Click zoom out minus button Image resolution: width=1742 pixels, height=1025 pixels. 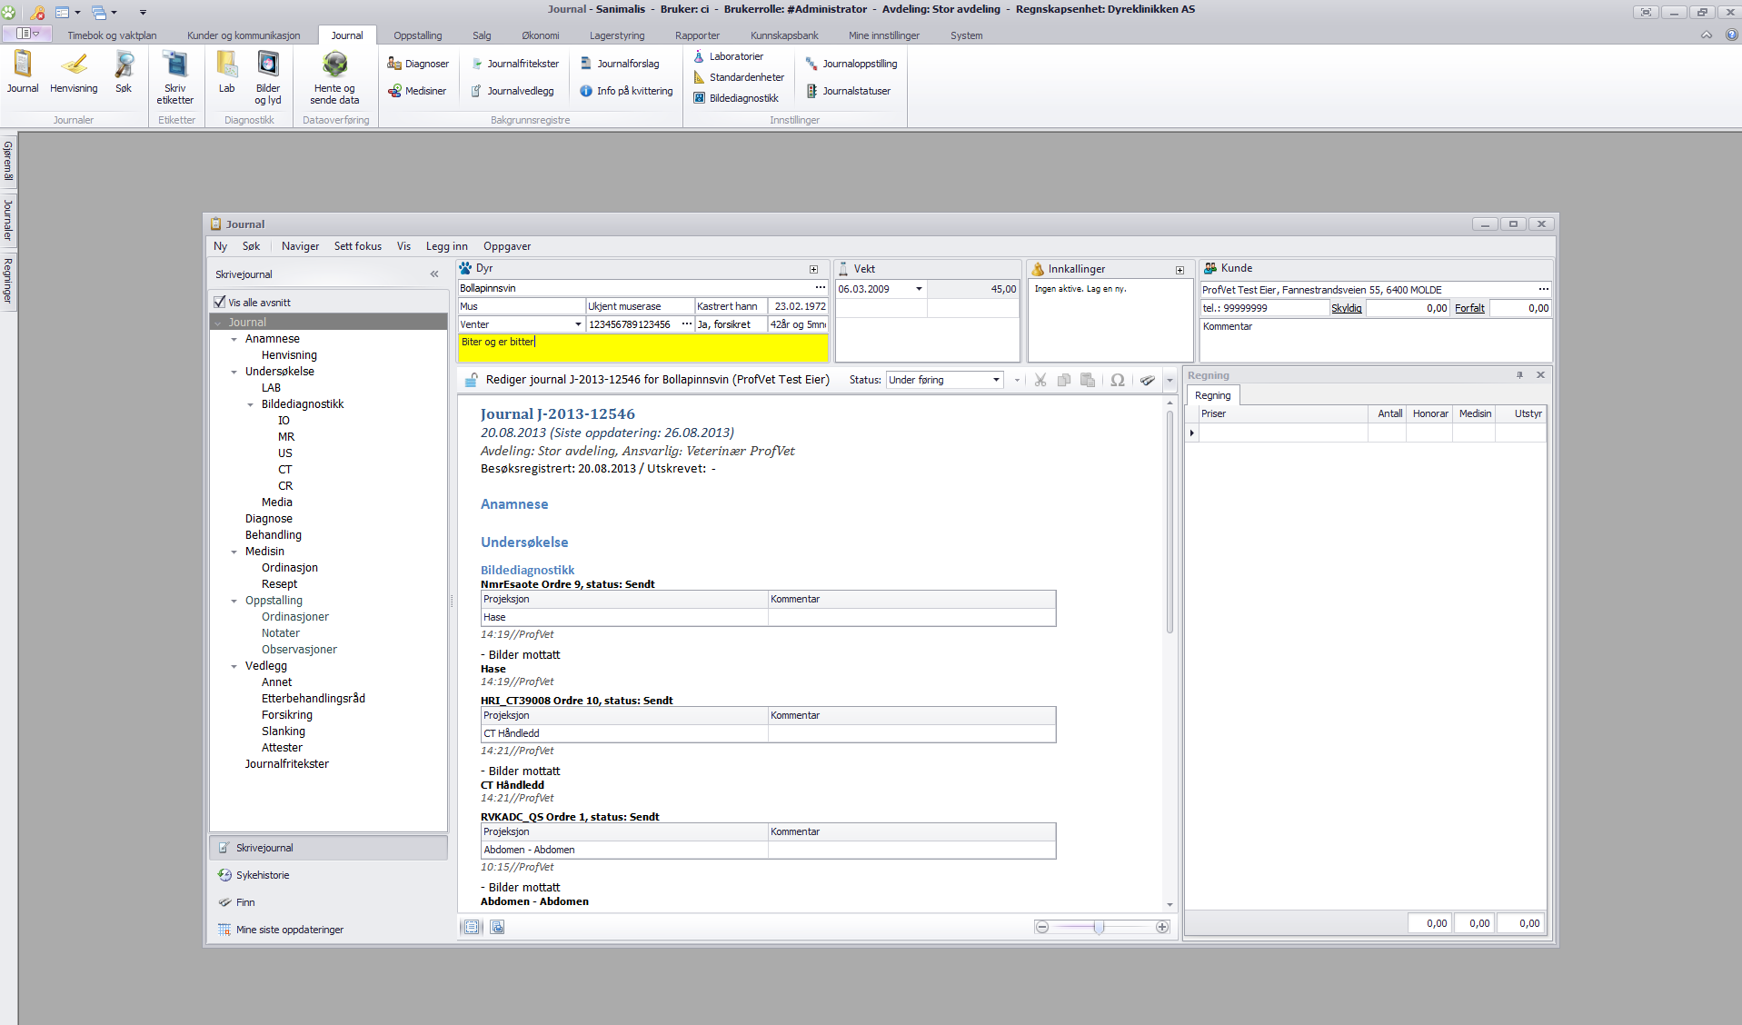1042,927
